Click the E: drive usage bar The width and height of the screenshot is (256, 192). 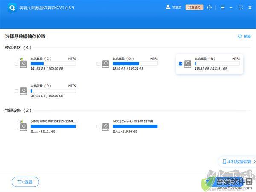tap(217, 64)
